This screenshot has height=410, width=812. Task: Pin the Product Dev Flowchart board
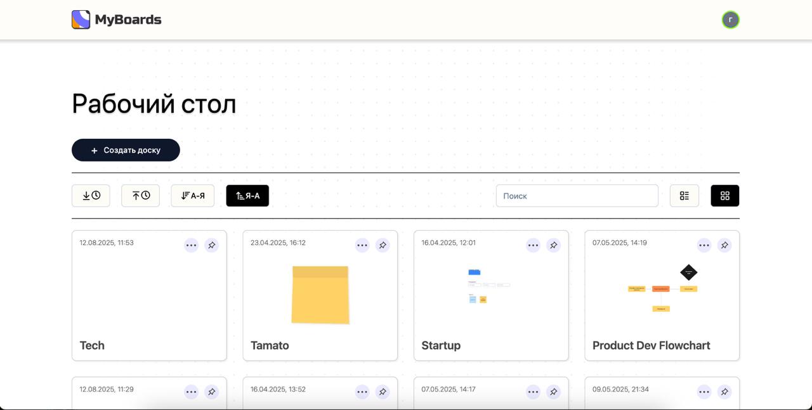pos(724,245)
